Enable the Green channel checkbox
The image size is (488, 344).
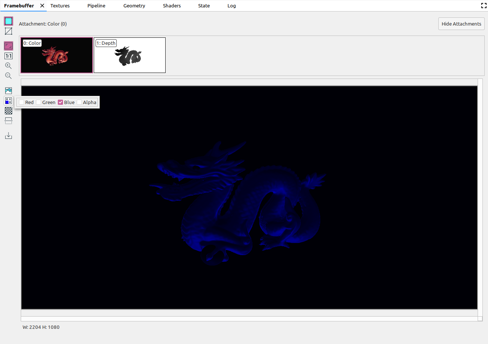coord(39,103)
